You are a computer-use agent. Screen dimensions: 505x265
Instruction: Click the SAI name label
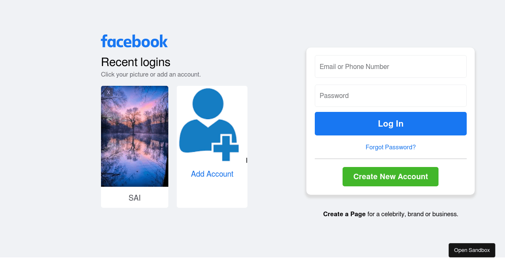(x=135, y=198)
